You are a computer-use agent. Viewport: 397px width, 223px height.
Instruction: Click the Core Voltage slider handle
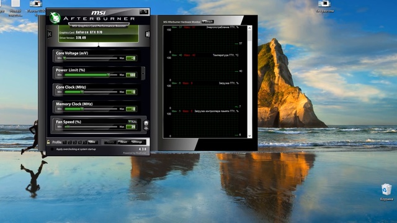(x=65, y=58)
